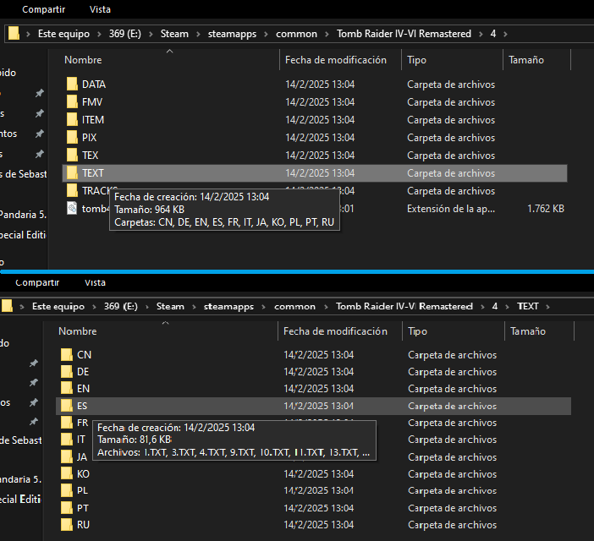Open Compartir tab in top window
The image size is (594, 541).
43,9
